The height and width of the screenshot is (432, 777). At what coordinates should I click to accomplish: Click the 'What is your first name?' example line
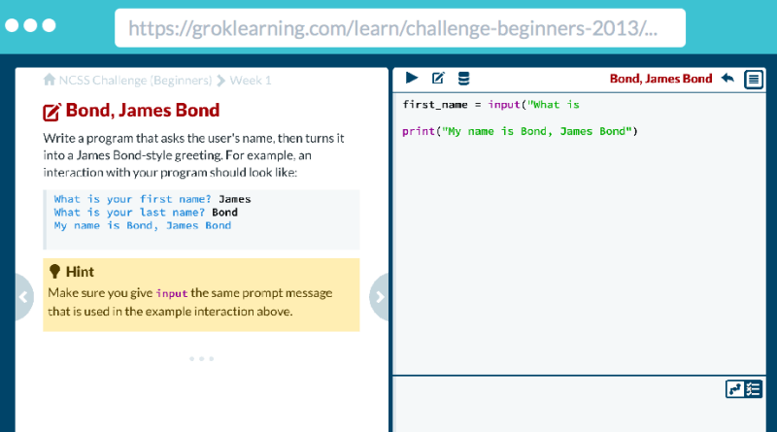(x=152, y=199)
